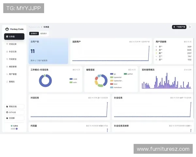Select the leaderboard row with 1332

point(173,60)
